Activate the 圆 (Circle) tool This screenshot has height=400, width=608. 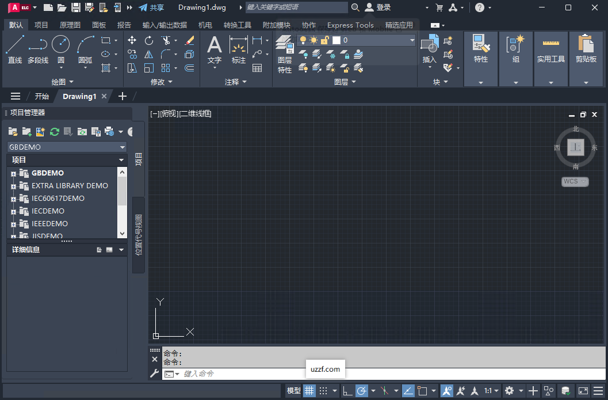[60, 43]
